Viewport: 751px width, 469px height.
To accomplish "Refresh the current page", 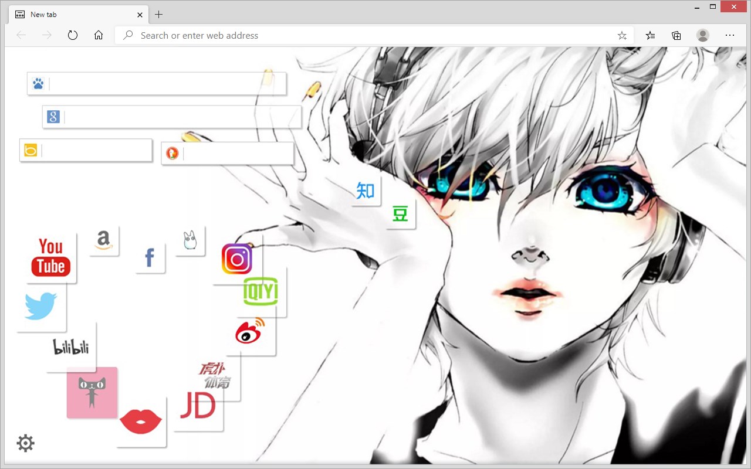I will point(73,36).
